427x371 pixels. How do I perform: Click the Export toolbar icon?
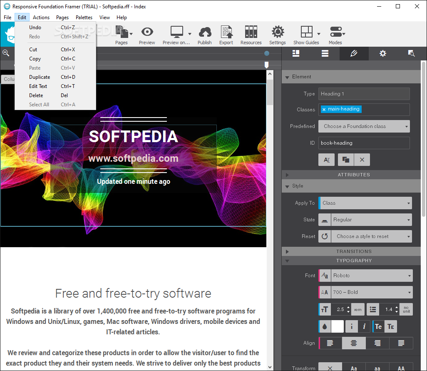226,32
